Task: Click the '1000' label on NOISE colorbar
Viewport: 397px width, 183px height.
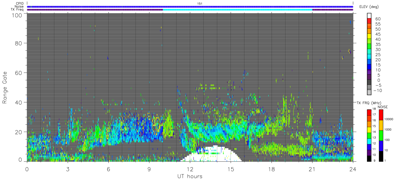Action: point(388,129)
